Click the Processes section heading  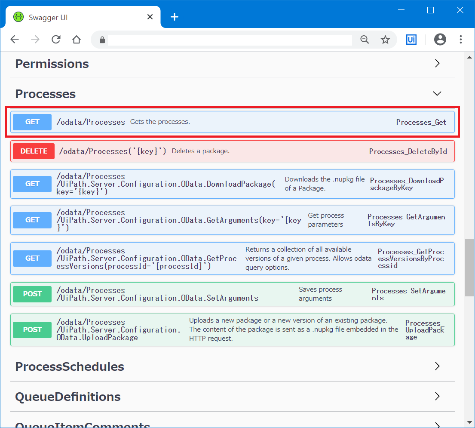[46, 94]
